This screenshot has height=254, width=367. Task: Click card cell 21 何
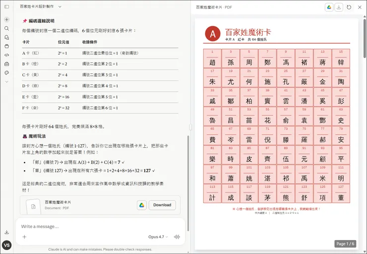click(x=249, y=78)
